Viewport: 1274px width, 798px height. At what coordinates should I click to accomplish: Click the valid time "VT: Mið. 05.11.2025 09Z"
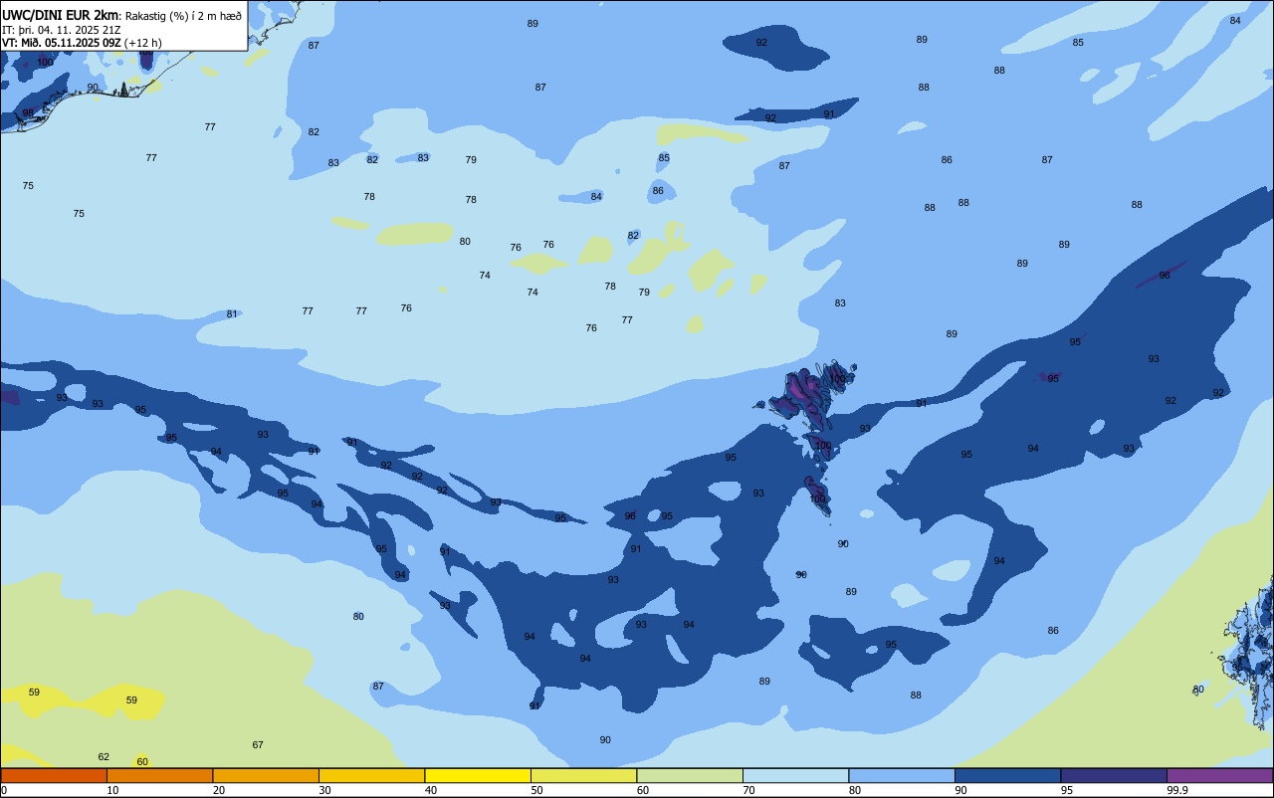62,43
